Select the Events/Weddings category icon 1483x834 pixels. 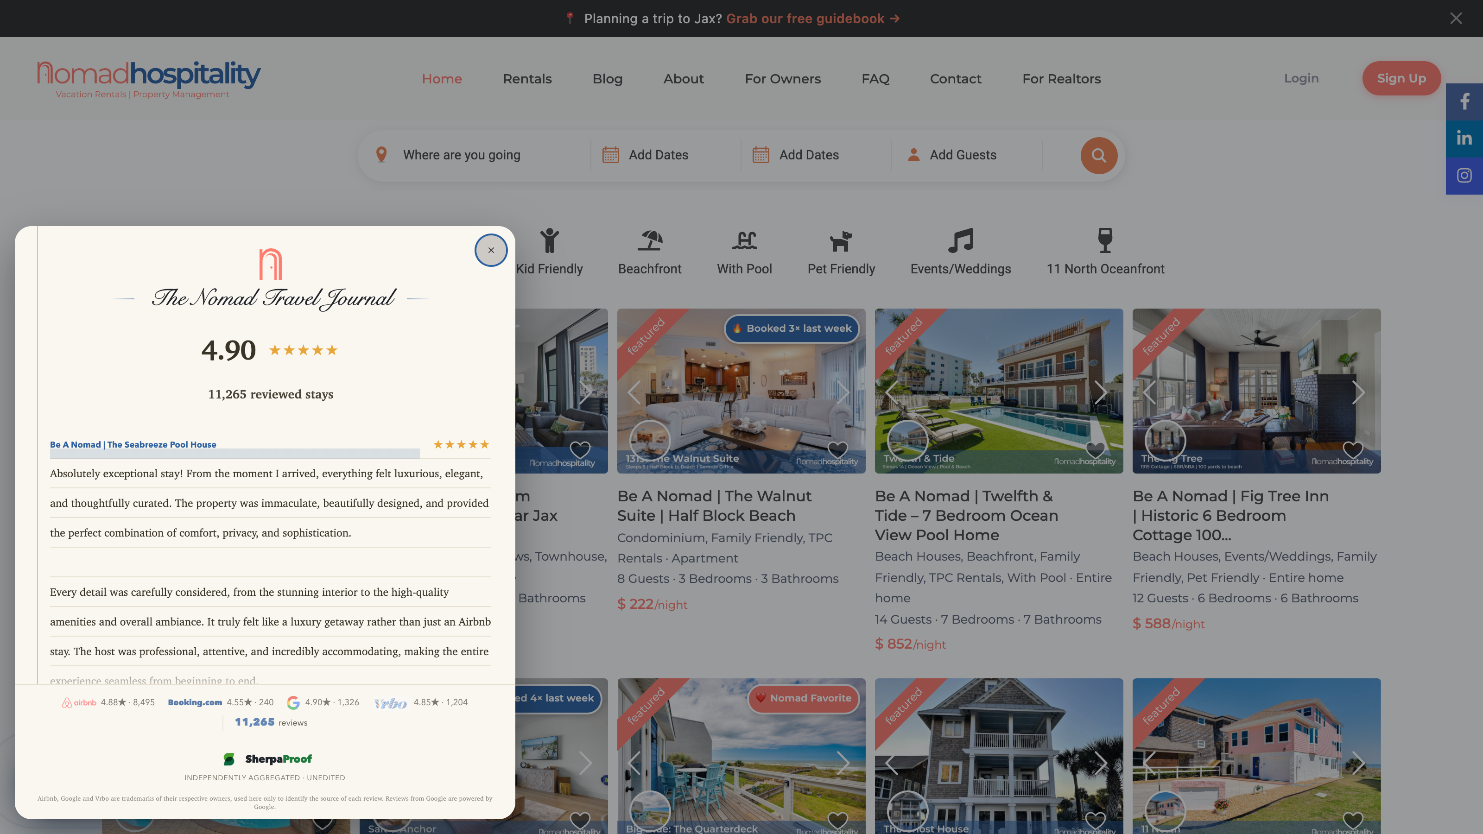[960, 240]
